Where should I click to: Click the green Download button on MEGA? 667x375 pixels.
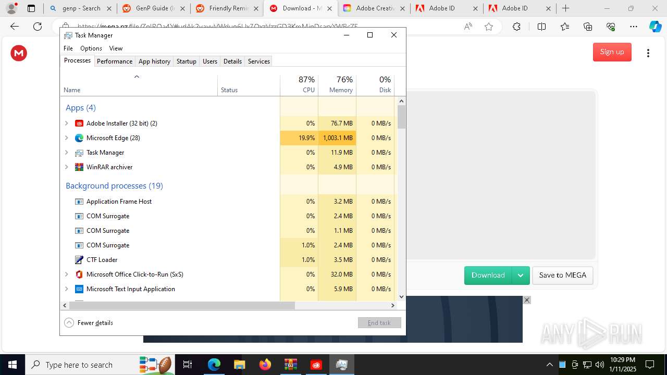pyautogui.click(x=488, y=276)
